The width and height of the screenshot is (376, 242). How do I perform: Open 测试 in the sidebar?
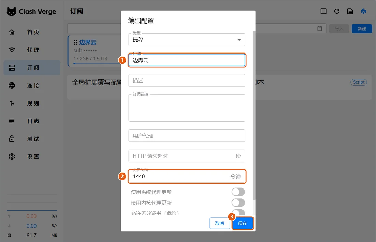(x=32, y=139)
